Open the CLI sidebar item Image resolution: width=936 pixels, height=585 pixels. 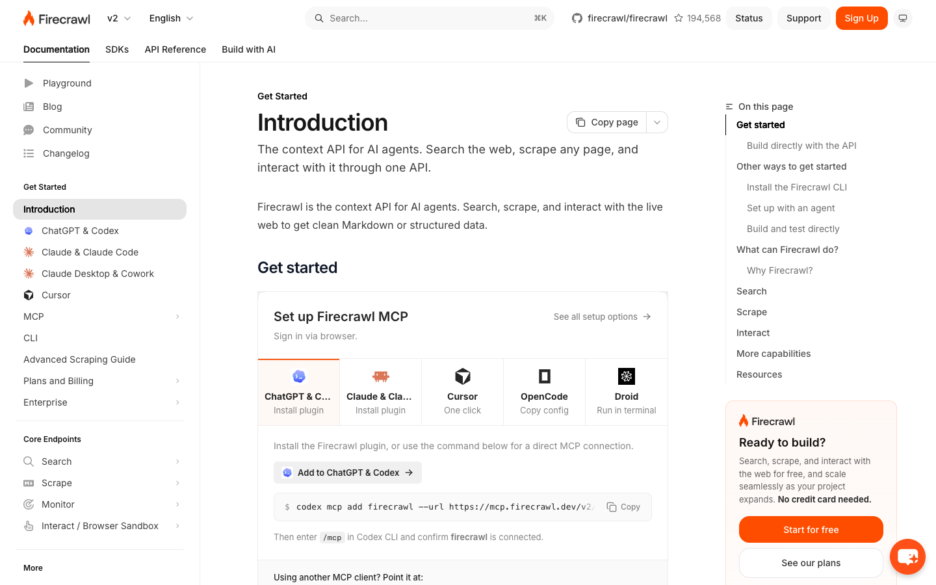click(99, 338)
